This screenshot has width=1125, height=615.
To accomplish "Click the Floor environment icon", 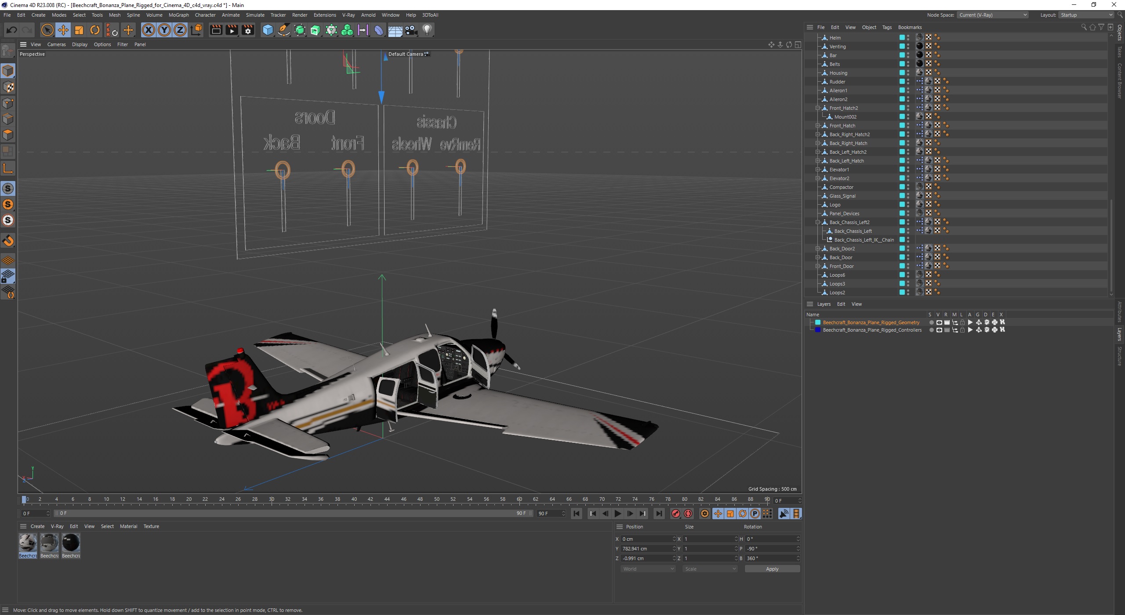I will (x=395, y=30).
